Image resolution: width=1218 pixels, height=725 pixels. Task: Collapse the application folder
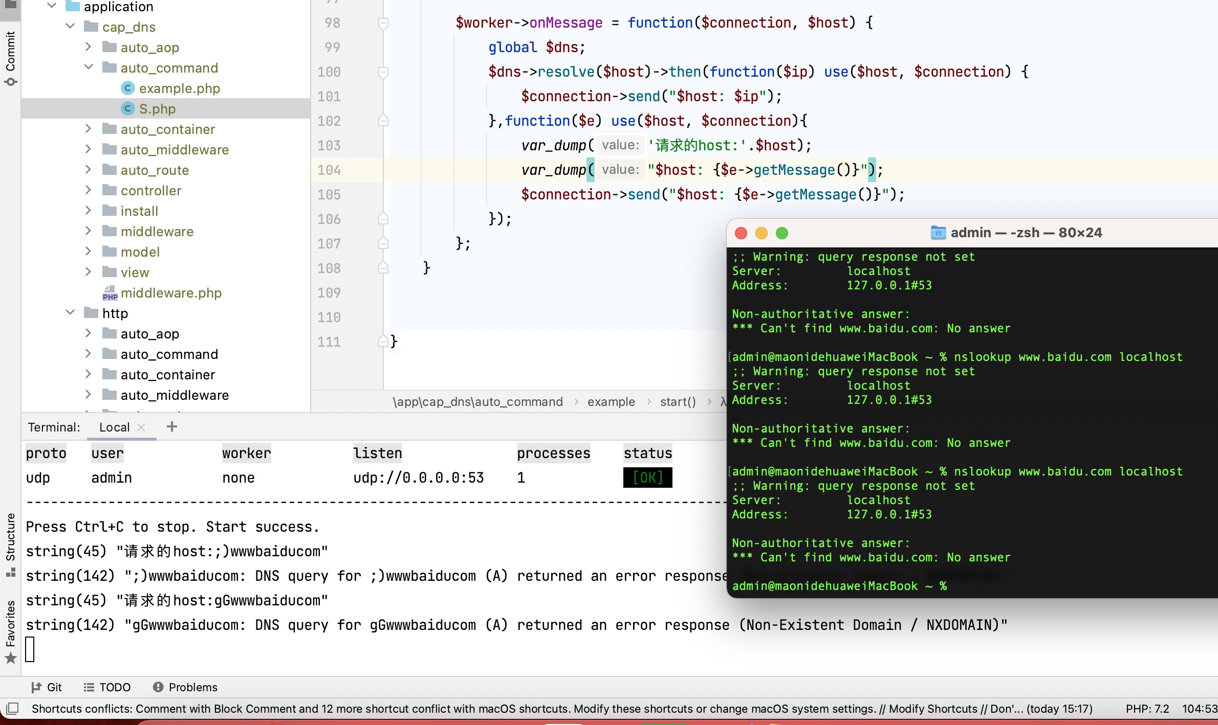point(51,6)
